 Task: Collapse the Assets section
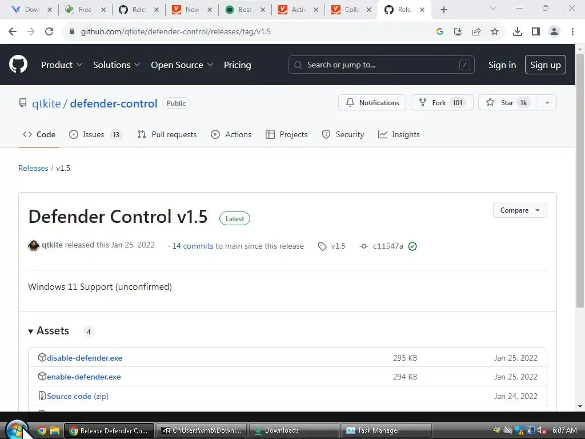pyautogui.click(x=49, y=331)
